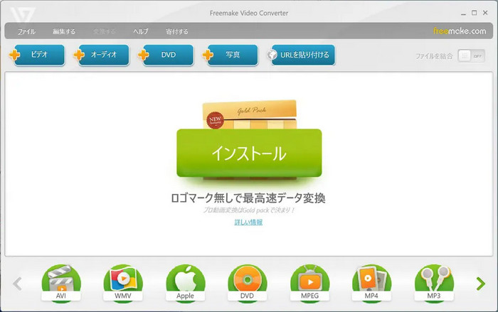Maximize the Freemake window
Screen dimensions: 498x312
[x=475, y=13]
